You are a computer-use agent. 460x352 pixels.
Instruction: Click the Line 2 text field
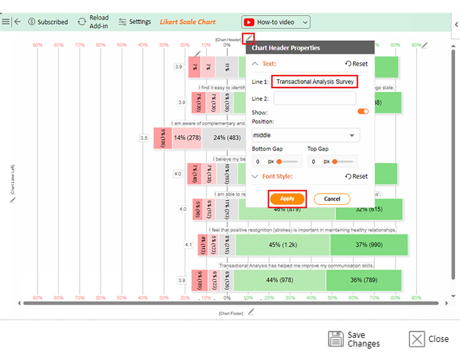coord(315,98)
